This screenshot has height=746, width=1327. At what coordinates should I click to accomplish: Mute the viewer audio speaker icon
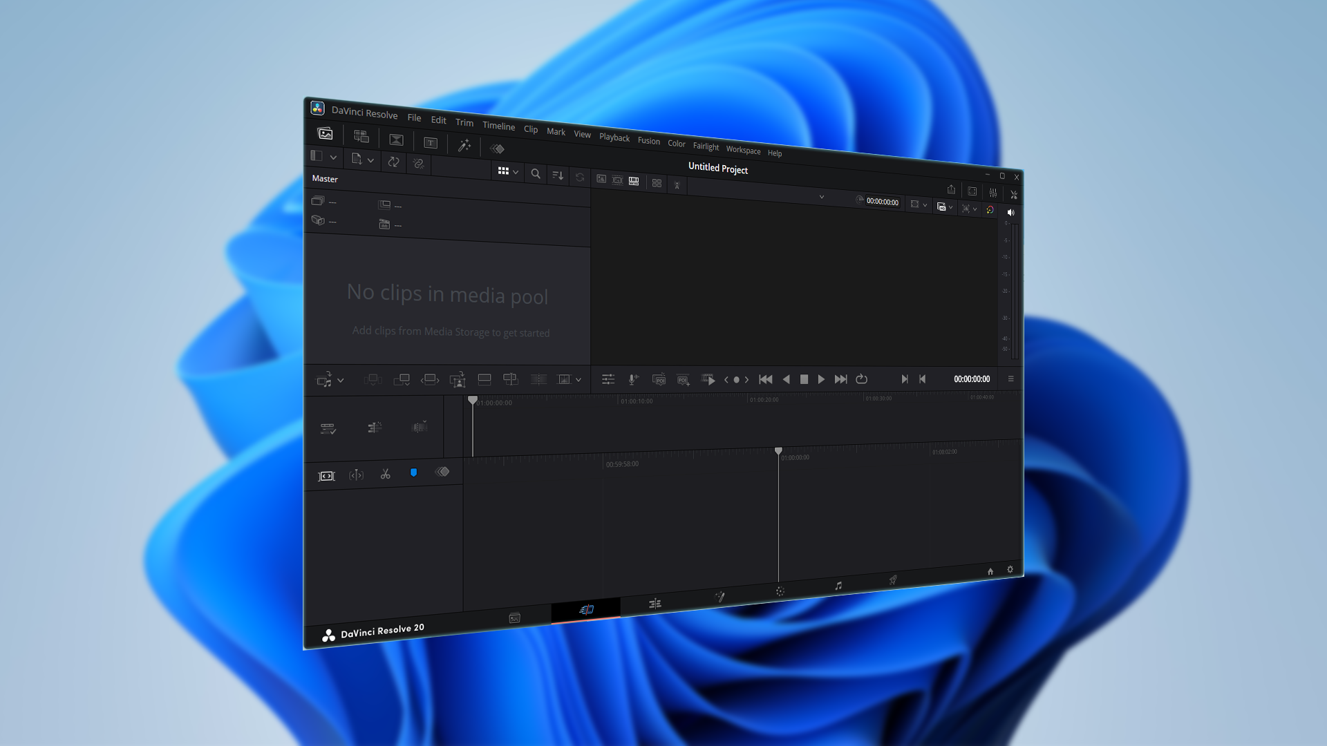(x=1010, y=212)
